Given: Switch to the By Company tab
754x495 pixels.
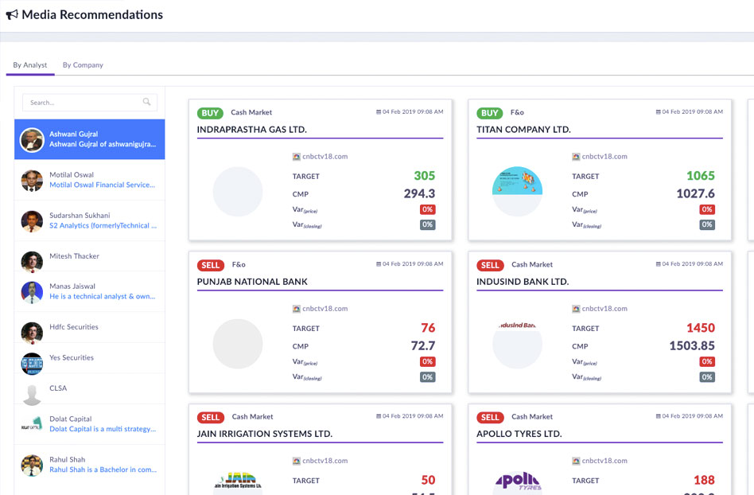Looking at the screenshot, I should tap(83, 65).
